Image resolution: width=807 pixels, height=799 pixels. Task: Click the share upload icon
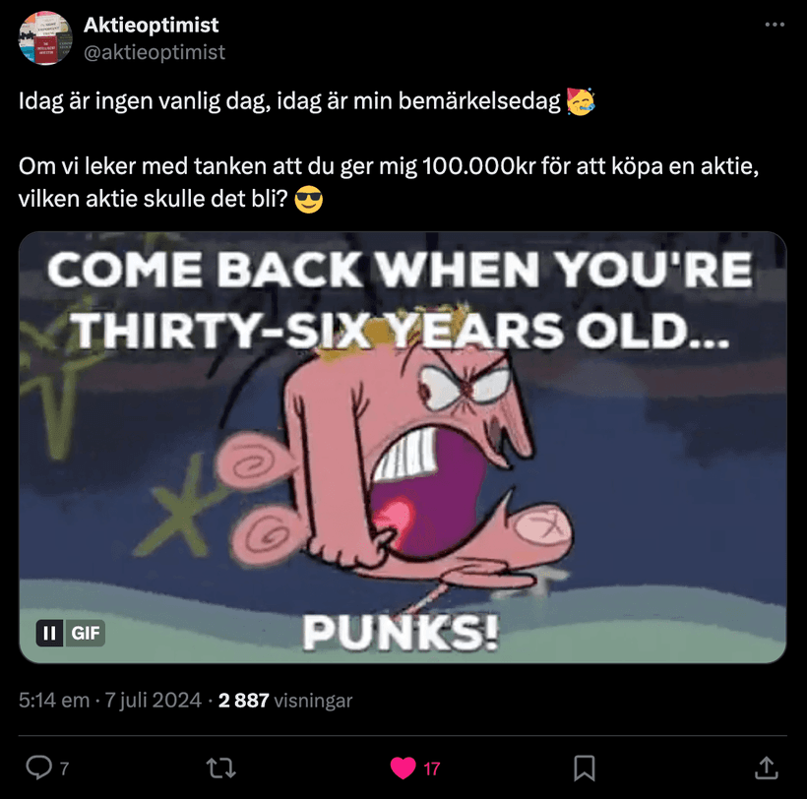pos(767,768)
